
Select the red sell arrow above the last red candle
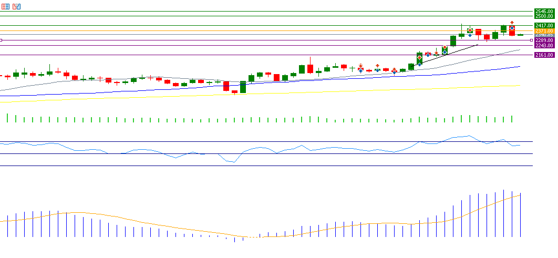pyautogui.click(x=512, y=23)
